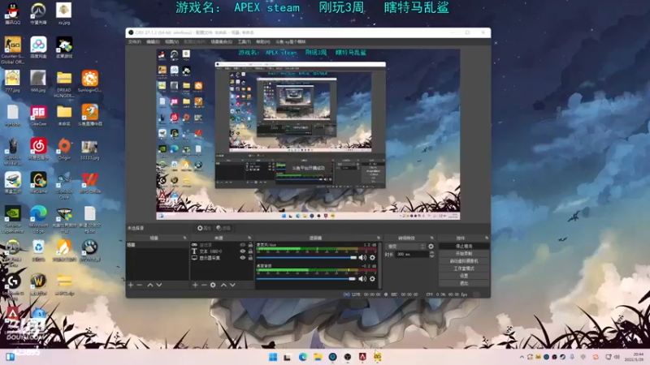Viewport: 650px width, 365px height.
Task: Click the remove scene minus button in OBS
Action: [x=139, y=286]
